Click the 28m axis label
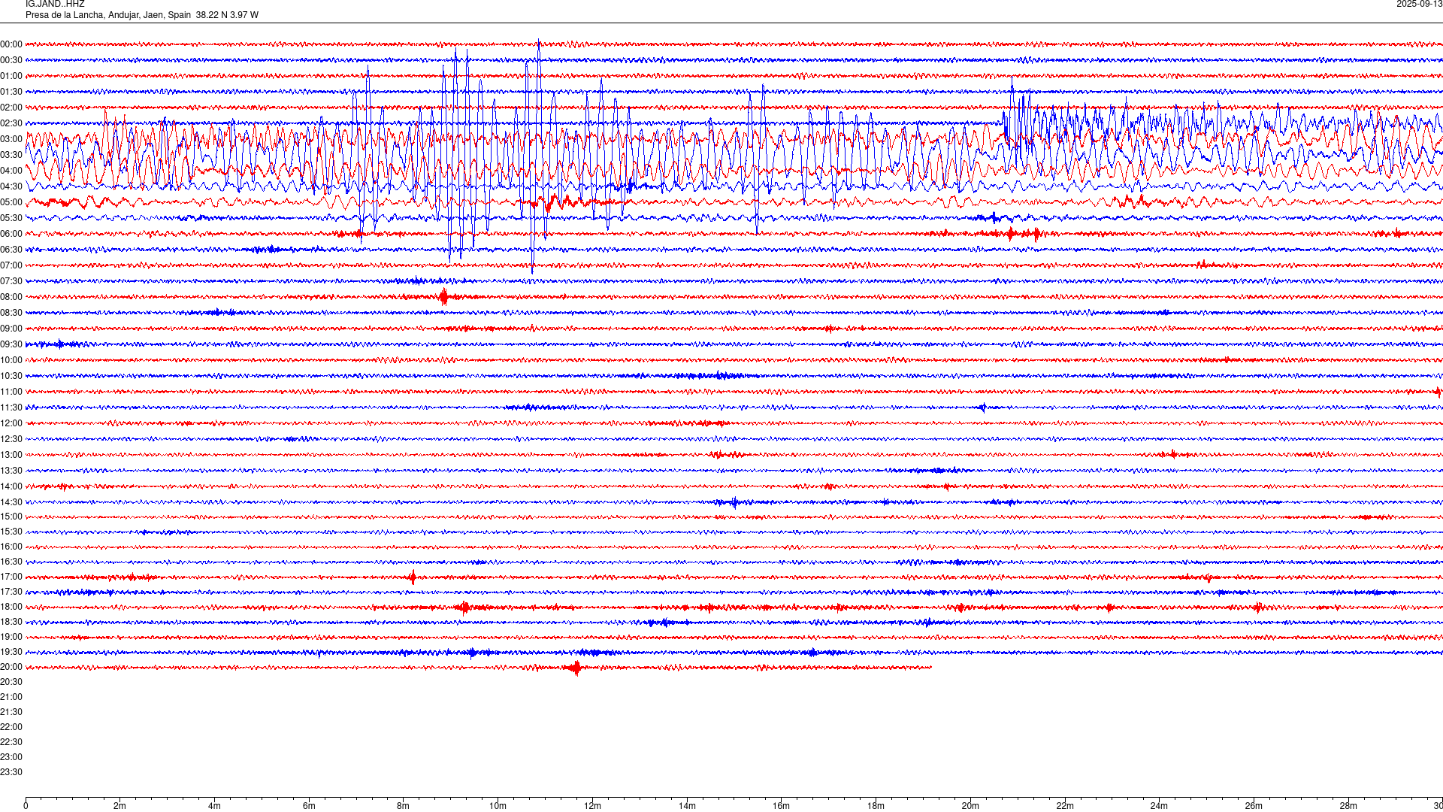Viewport: 1443px width, 812px height. pyautogui.click(x=1348, y=806)
